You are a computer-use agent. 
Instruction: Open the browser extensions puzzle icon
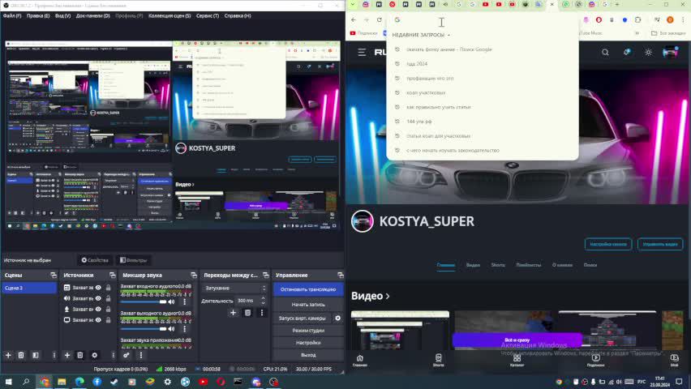pyautogui.click(x=637, y=19)
